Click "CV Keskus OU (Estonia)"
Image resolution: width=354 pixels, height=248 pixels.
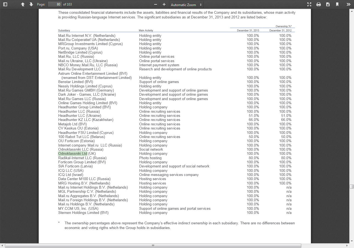point(78,128)
